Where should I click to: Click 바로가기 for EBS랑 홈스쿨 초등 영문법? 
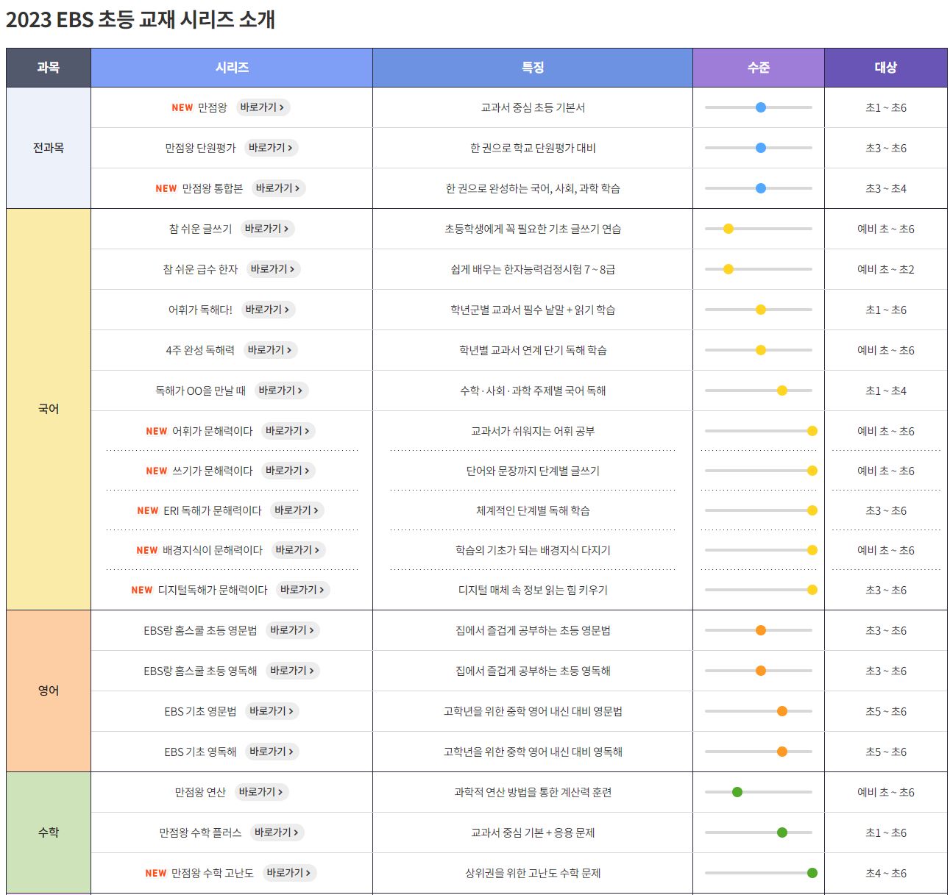pyautogui.click(x=292, y=630)
